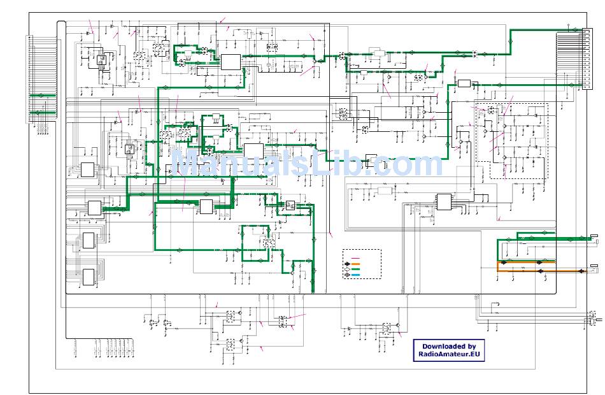Screen dimensions: 605x395
Task: Click the small rectangular component feeding top-right connector
Action: 464,83
